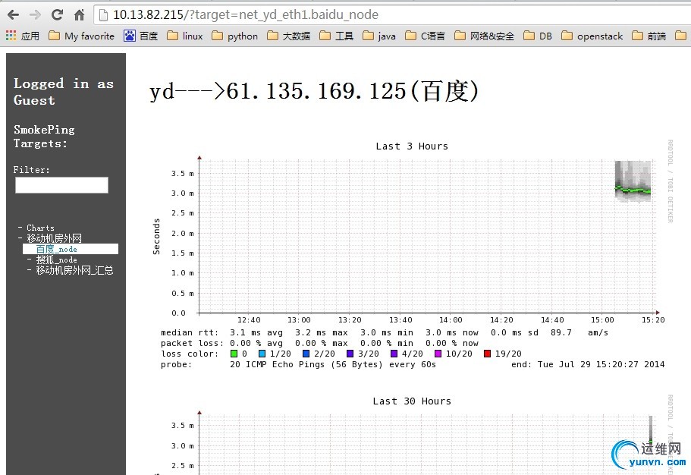This screenshot has width=691, height=475.
Task: Open the 百度 paw bookmark
Action: tap(140, 36)
